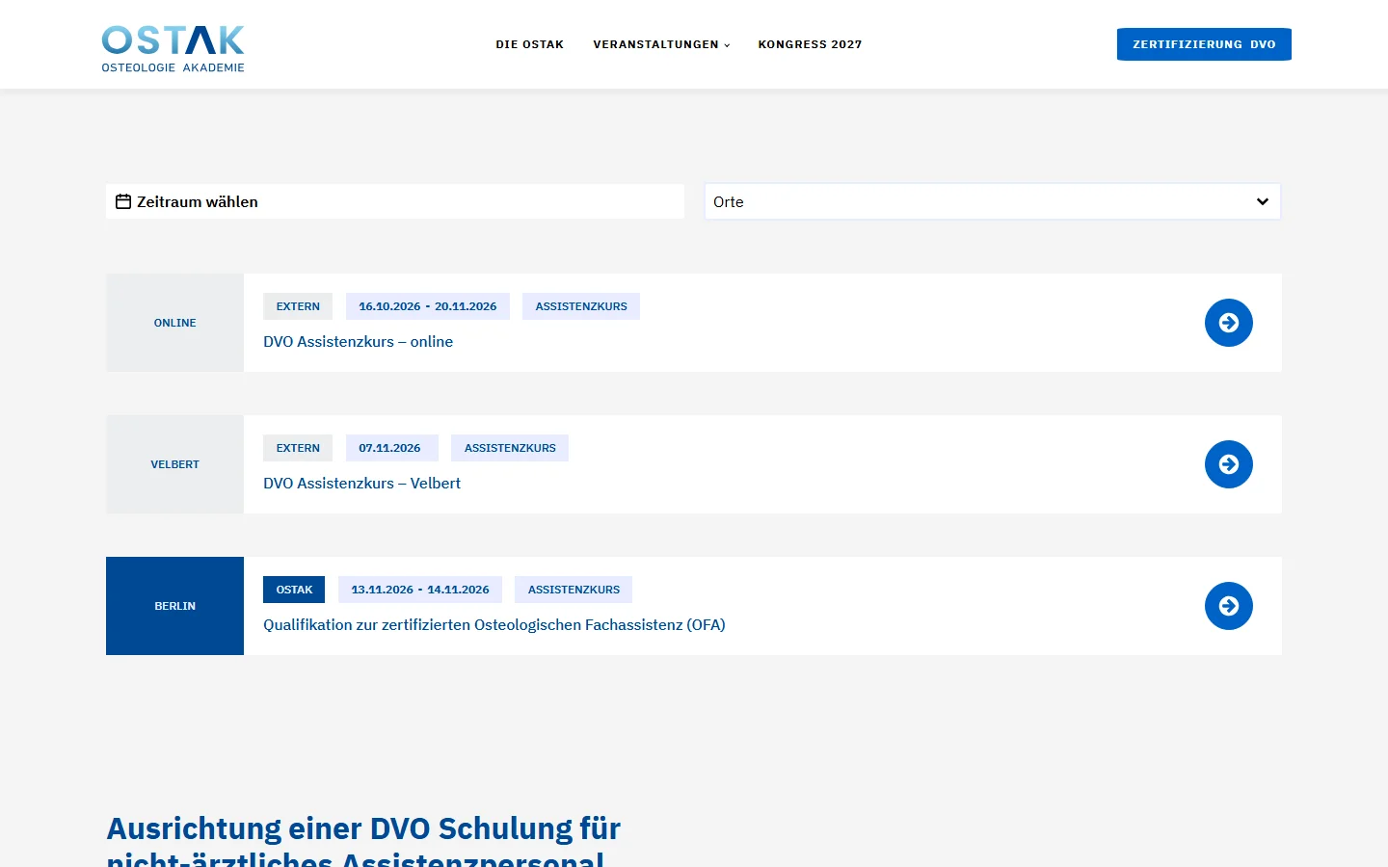Screen dimensions: 1388x867
Task: Open the DVO Assistenzkurs – online link
Action: [x=358, y=341]
